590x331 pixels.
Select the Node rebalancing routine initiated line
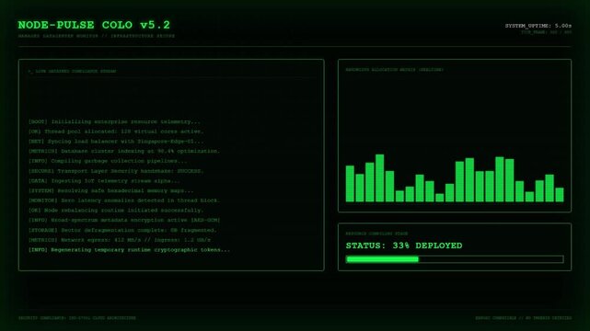point(116,210)
